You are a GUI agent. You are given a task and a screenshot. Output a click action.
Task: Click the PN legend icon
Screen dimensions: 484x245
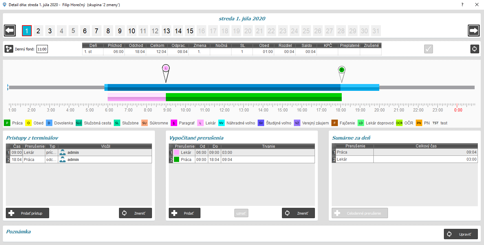coord(419,123)
